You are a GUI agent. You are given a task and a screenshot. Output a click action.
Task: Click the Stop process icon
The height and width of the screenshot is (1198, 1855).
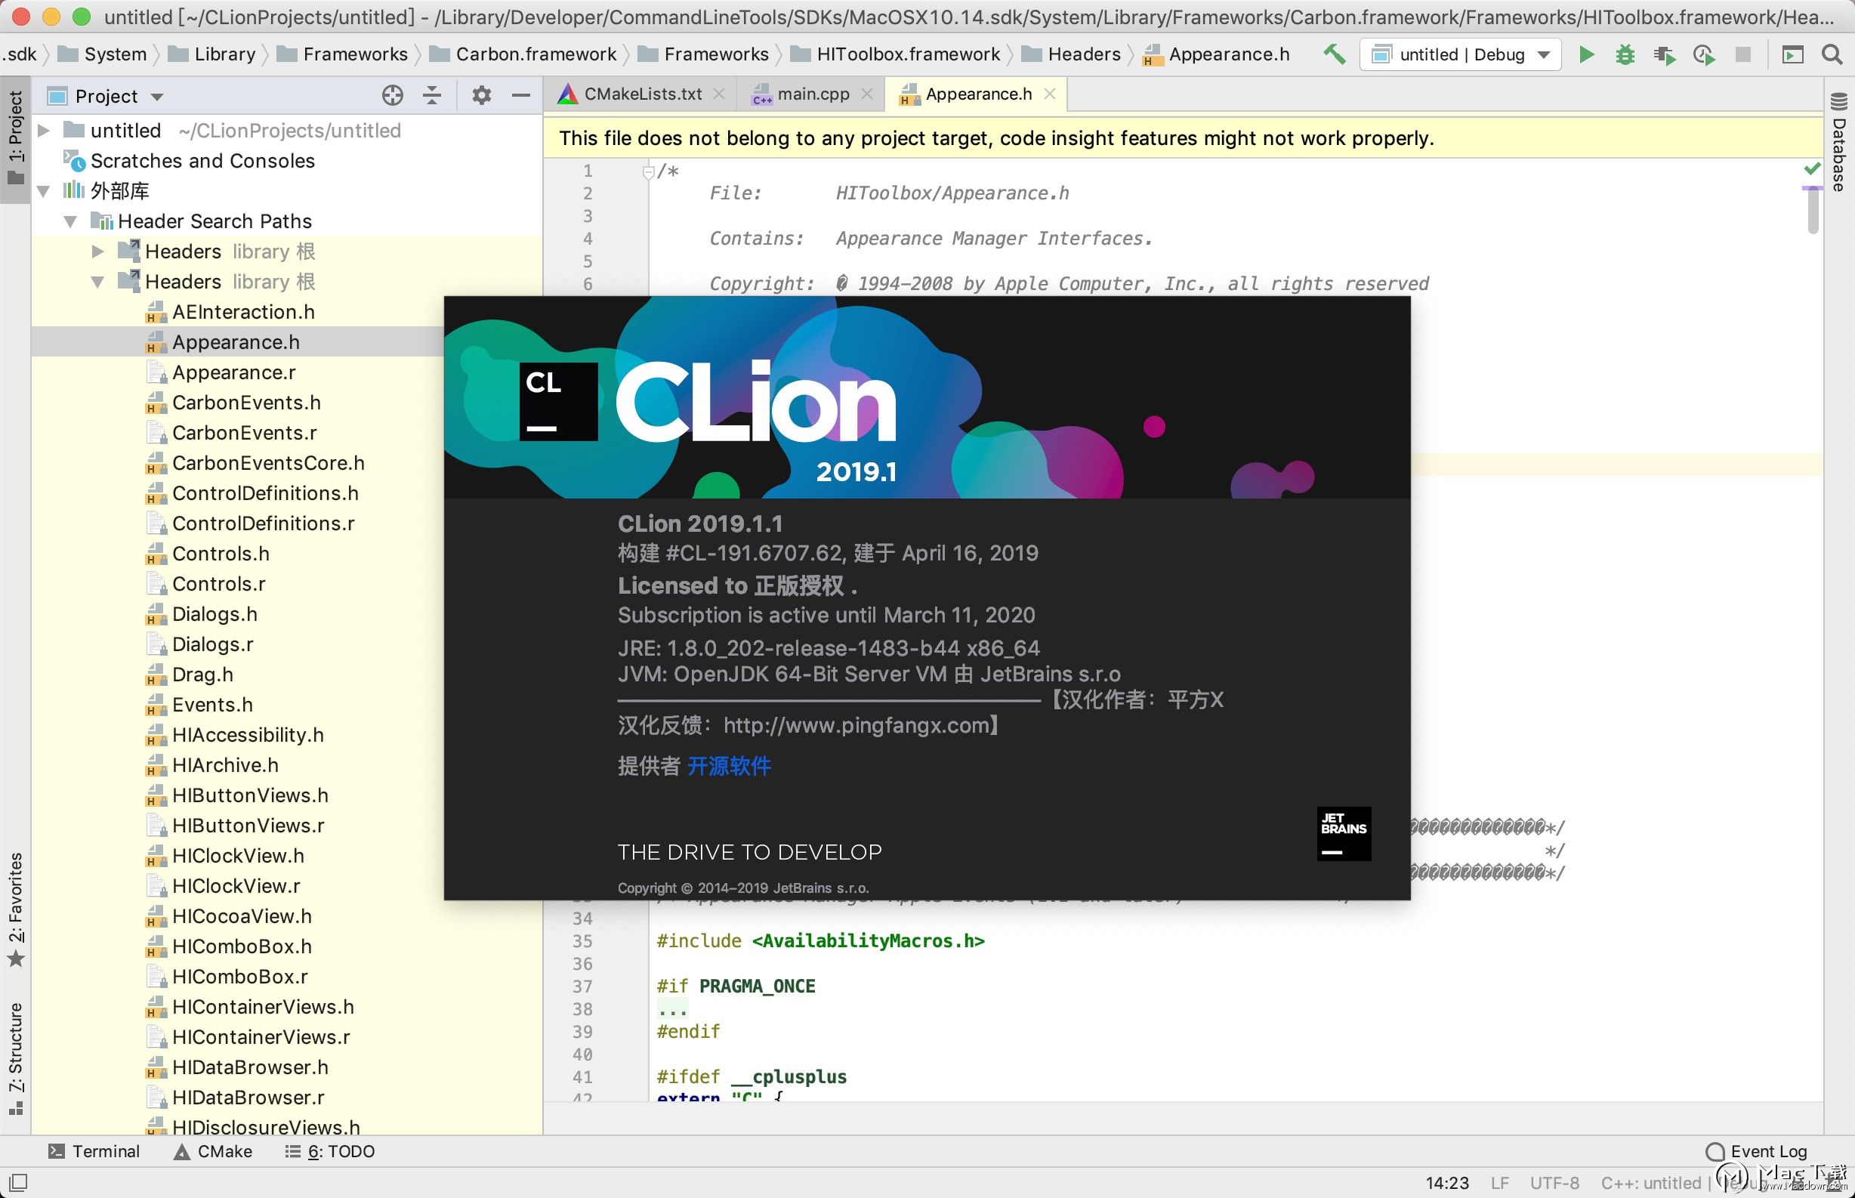click(x=1743, y=54)
